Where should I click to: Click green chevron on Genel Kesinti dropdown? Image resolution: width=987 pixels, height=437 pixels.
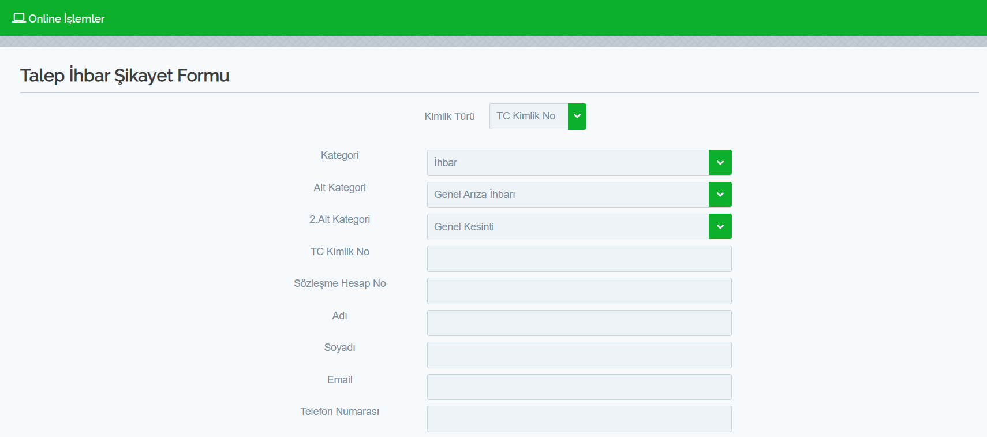tap(720, 227)
